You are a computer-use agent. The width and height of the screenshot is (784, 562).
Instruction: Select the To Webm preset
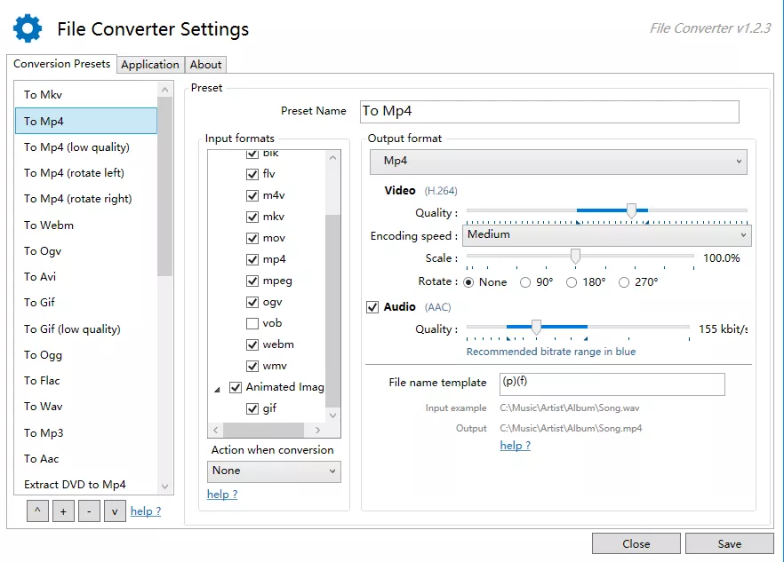coord(86,225)
